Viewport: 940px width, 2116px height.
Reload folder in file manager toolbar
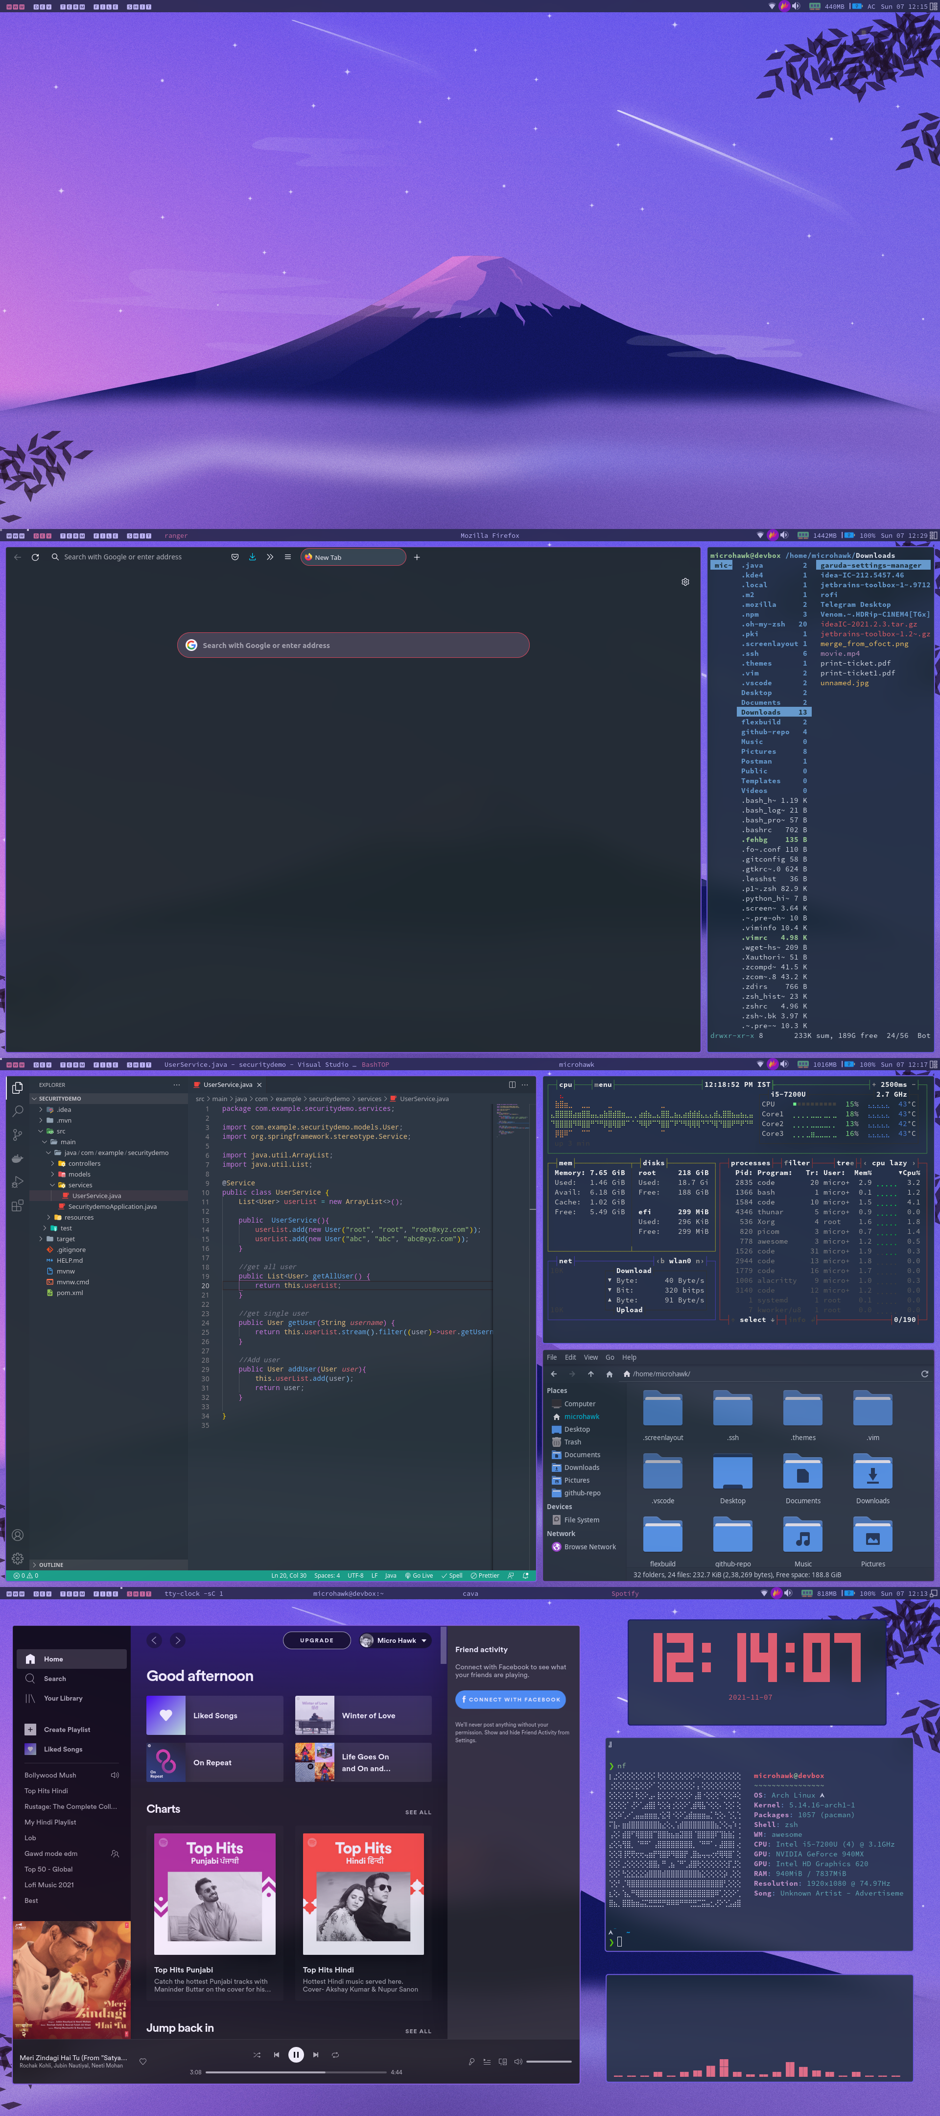pyautogui.click(x=924, y=1373)
